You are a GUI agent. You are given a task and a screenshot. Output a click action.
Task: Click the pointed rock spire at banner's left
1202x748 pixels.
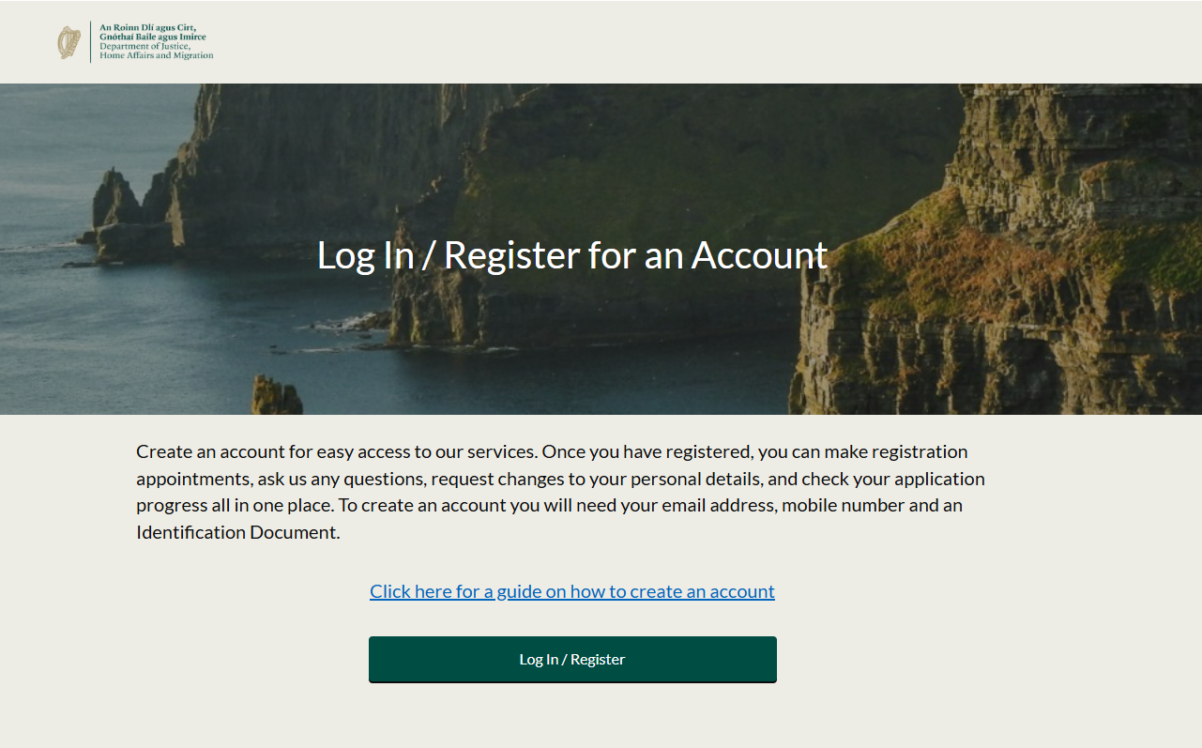point(115,199)
